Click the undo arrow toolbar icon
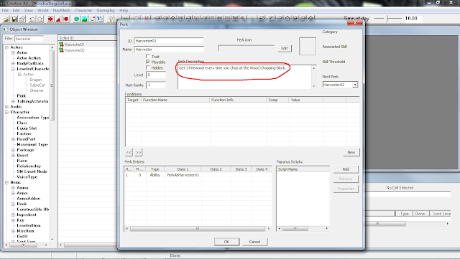Image resolution: width=460 pixels, height=259 pixels. coord(32,19)
